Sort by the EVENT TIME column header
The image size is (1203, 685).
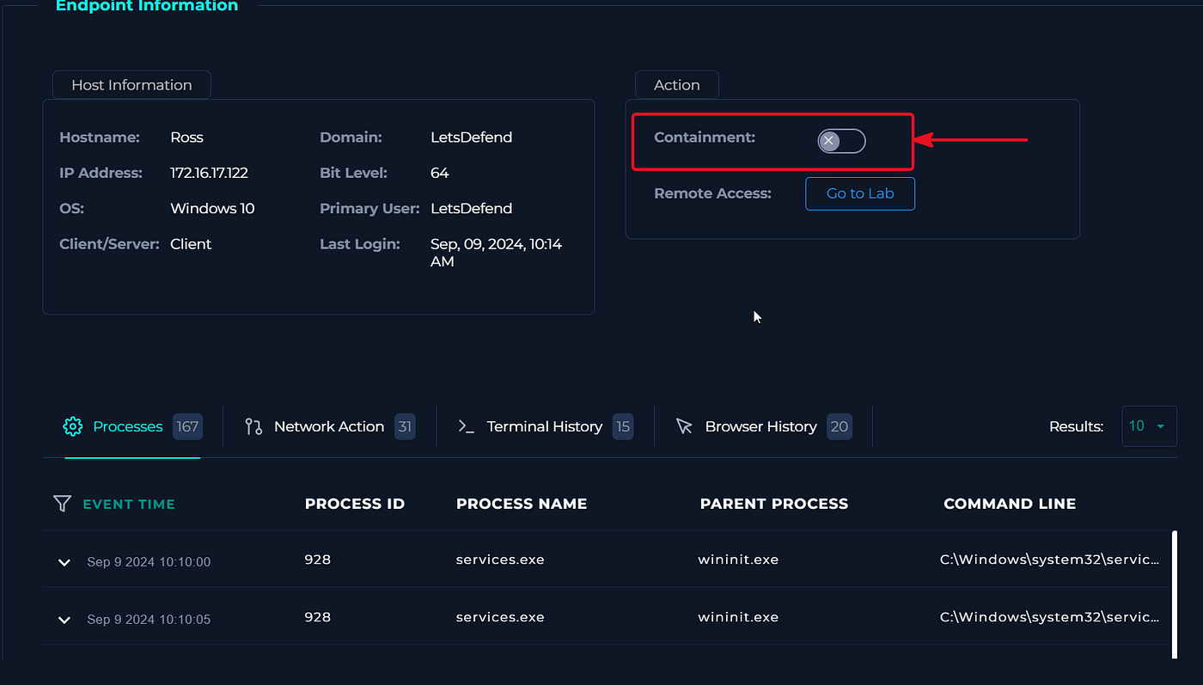pos(129,505)
